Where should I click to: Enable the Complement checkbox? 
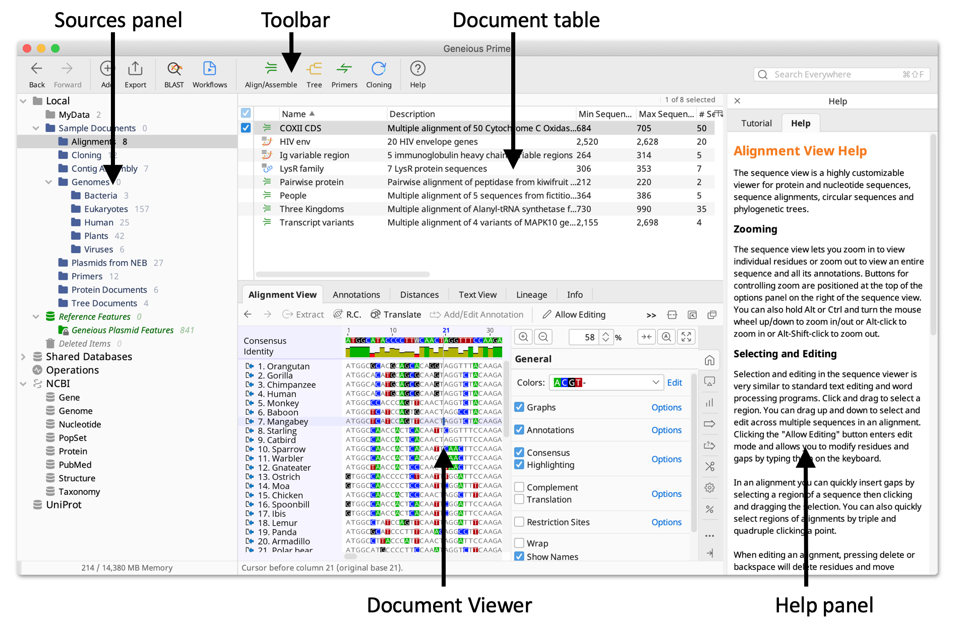[519, 487]
